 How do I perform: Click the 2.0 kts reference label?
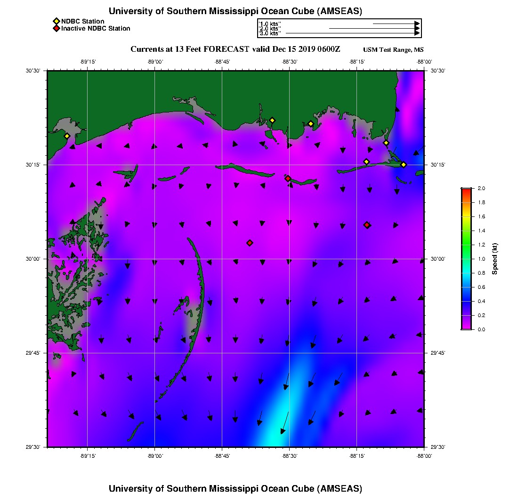coord(270,29)
